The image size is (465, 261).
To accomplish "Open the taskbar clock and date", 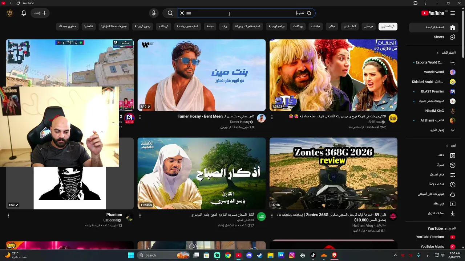I will pos(455,255).
